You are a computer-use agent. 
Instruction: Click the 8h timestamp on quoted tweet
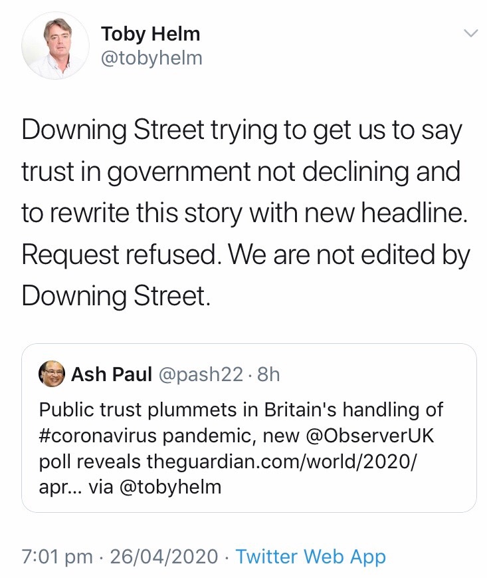click(x=268, y=374)
